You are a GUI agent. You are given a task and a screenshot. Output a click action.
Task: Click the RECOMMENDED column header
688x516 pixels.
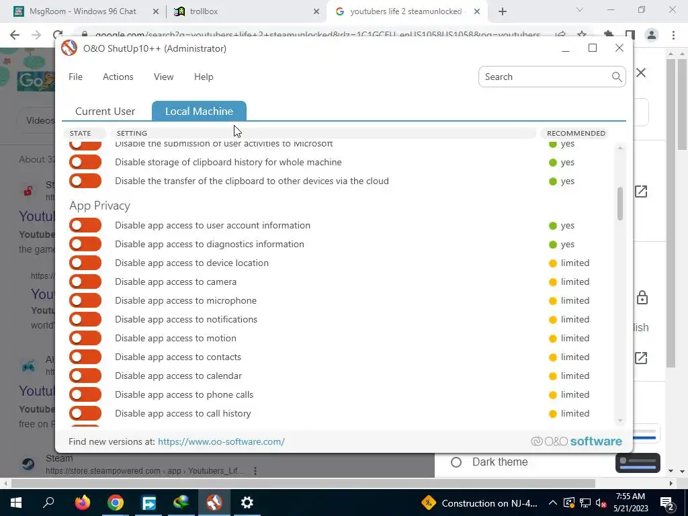click(x=576, y=133)
